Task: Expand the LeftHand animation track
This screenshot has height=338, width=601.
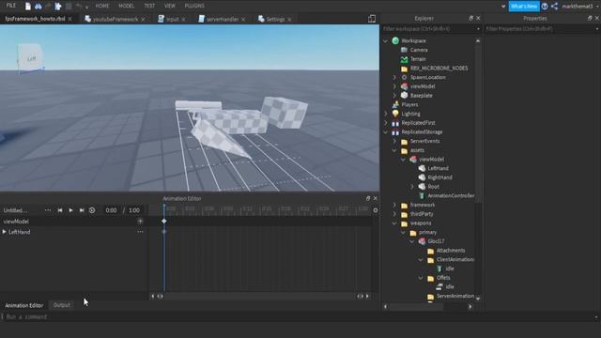Action: [x=4, y=232]
